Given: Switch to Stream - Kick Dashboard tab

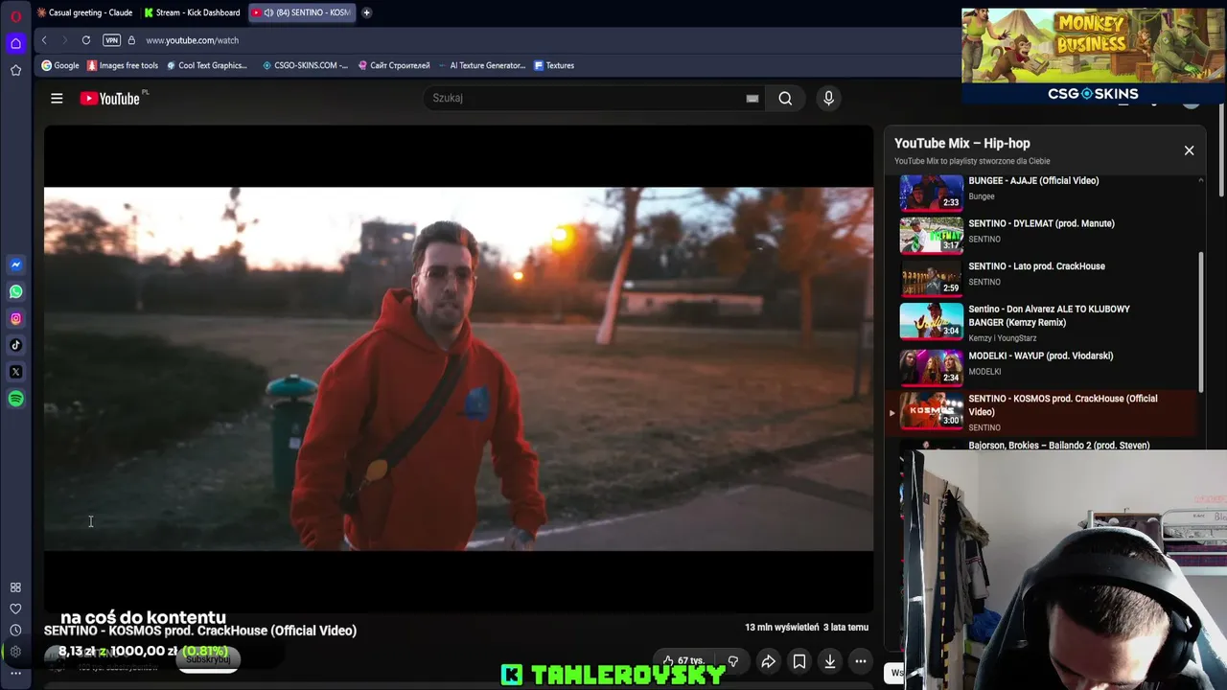Looking at the screenshot, I should 192,12.
